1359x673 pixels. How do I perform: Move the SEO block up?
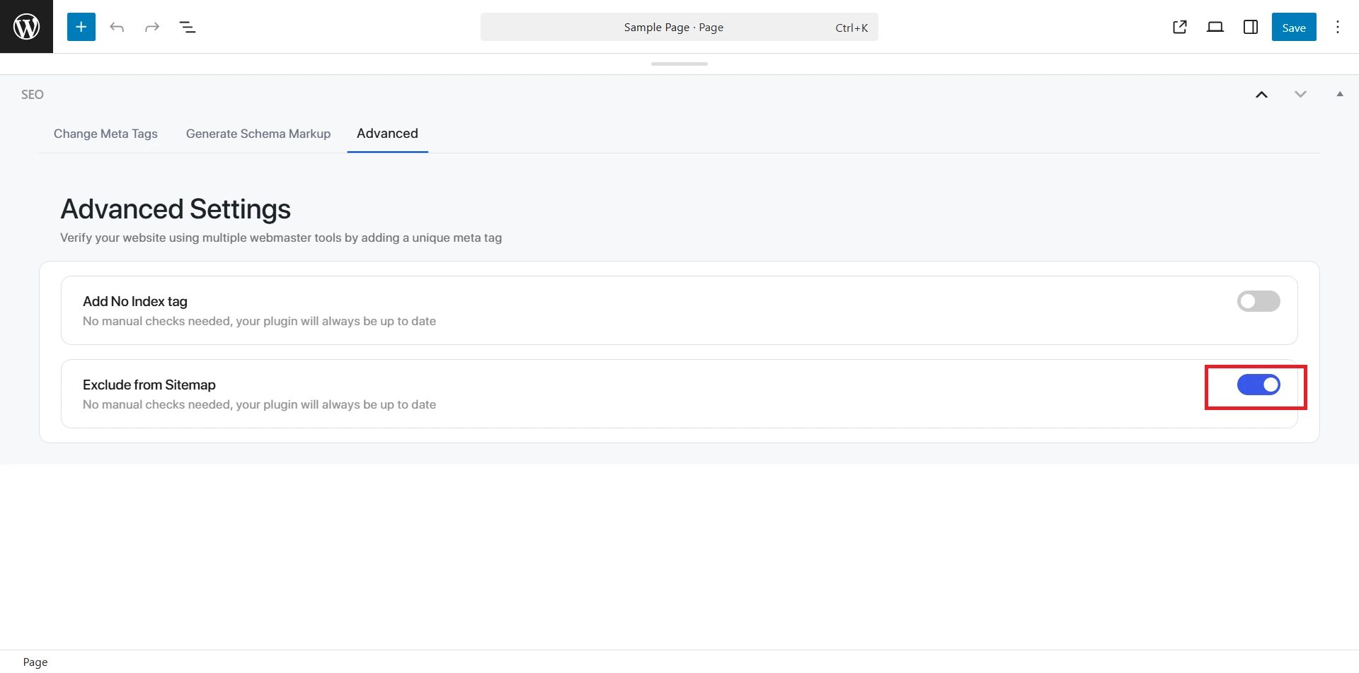point(1262,94)
